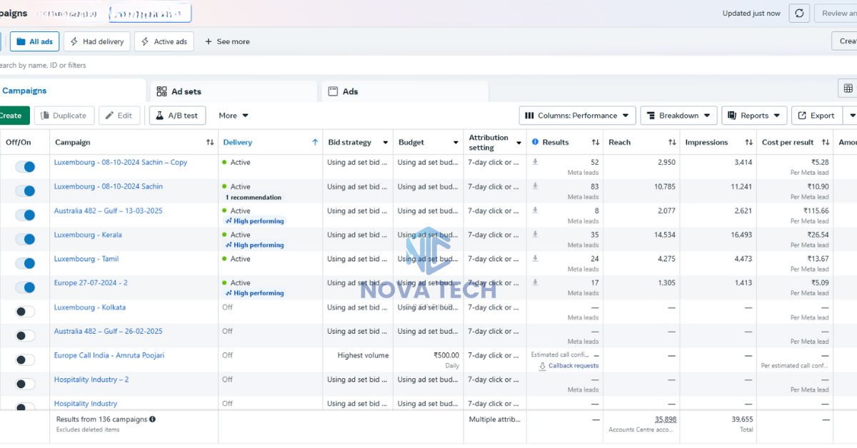
Task: Select the Active ads filter
Action: pyautogui.click(x=164, y=41)
